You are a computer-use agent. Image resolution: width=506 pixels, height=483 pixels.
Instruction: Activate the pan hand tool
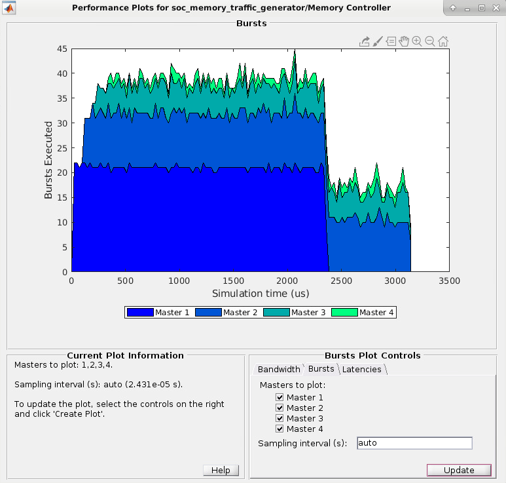coord(404,41)
